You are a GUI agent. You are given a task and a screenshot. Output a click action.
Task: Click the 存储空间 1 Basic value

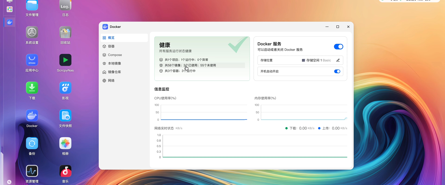click(317, 60)
